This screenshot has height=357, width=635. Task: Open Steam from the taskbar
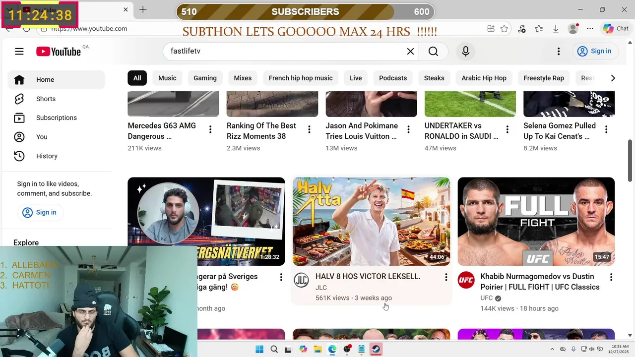376,349
